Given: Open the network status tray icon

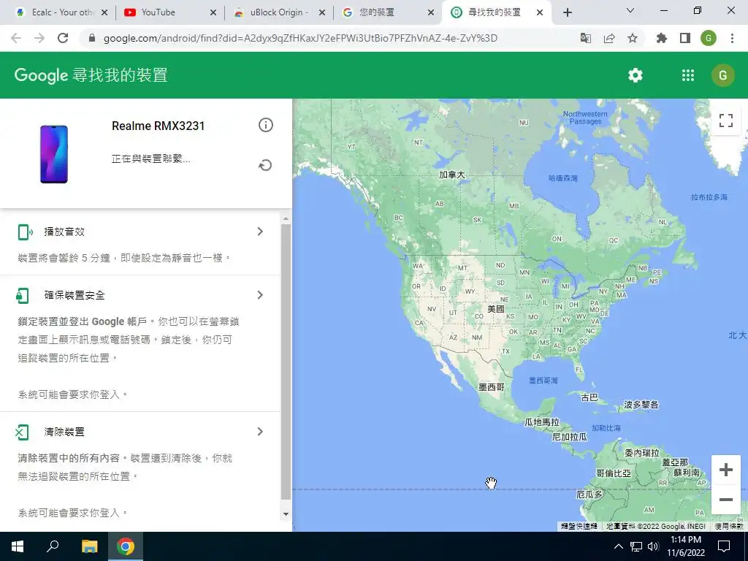Looking at the screenshot, I should pos(636,546).
